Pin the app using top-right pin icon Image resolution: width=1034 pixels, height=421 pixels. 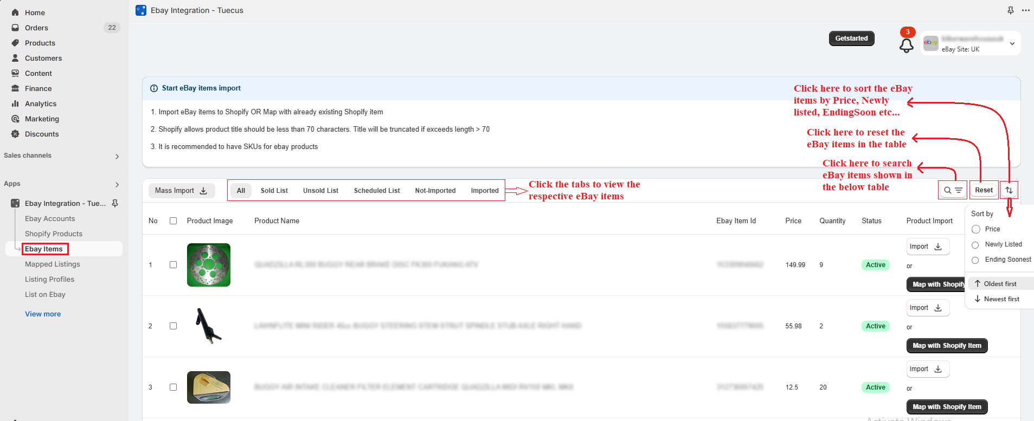1011,10
